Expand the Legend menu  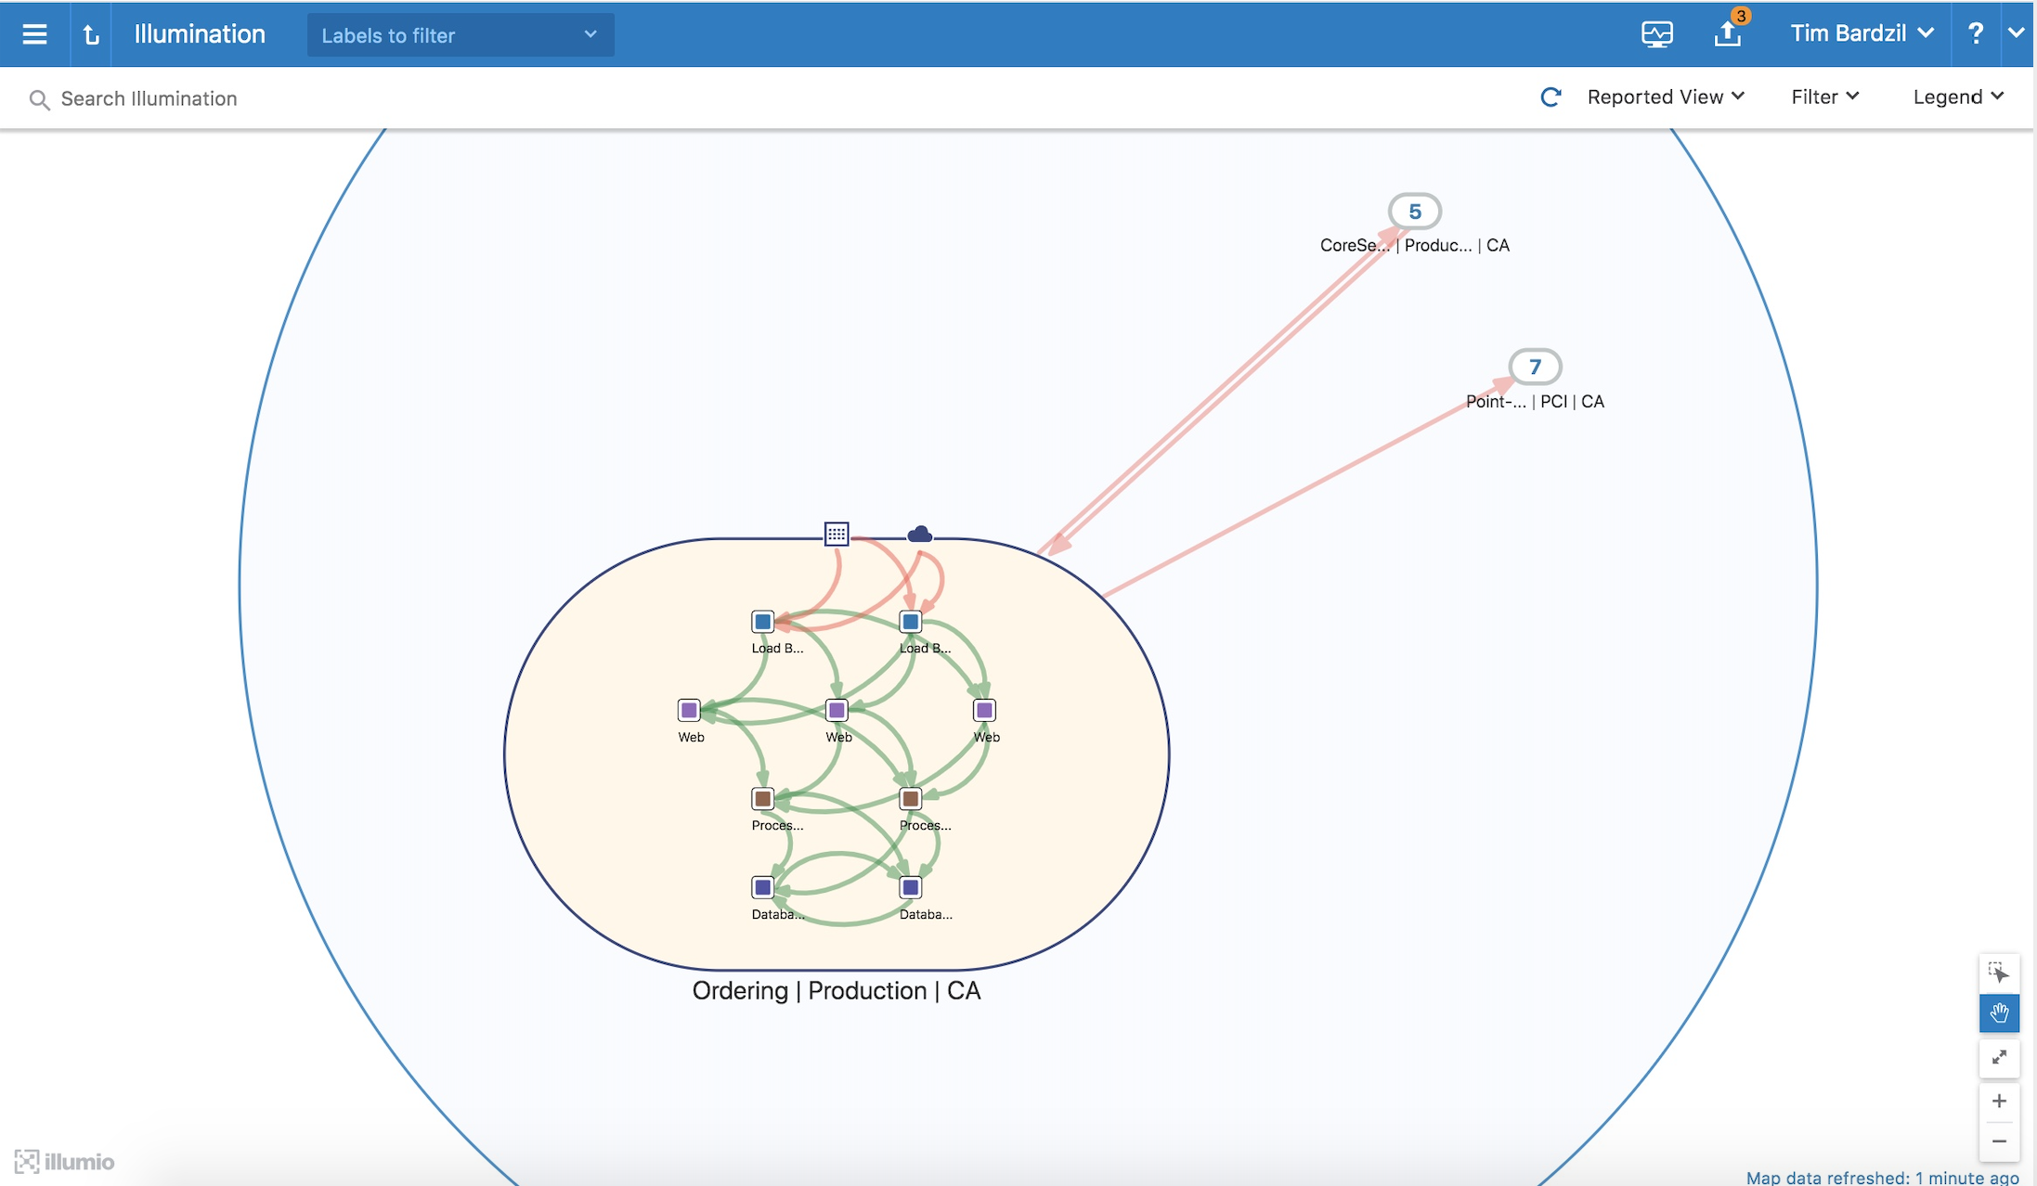(1957, 97)
